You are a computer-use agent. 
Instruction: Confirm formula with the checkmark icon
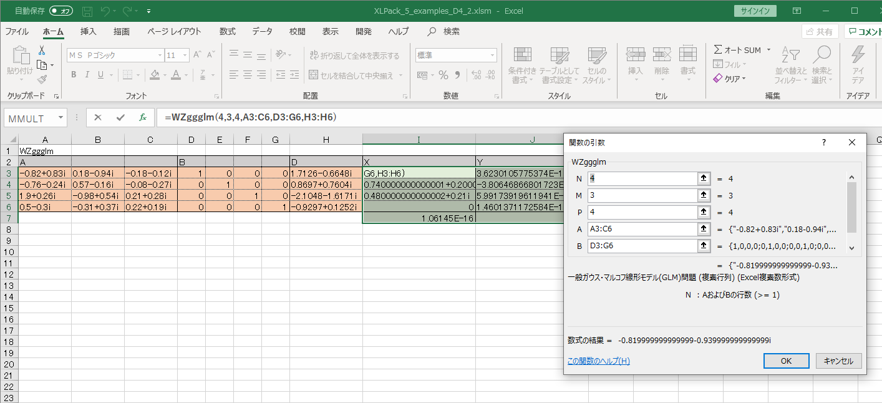tap(120, 117)
